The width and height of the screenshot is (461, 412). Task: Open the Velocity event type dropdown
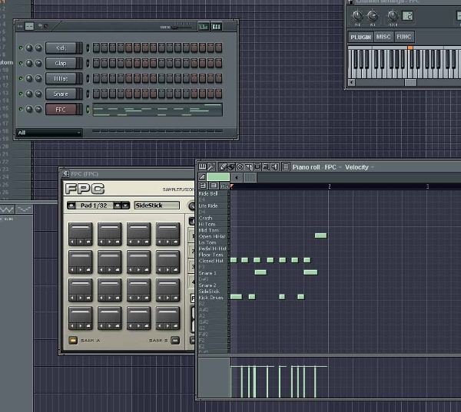360,167
